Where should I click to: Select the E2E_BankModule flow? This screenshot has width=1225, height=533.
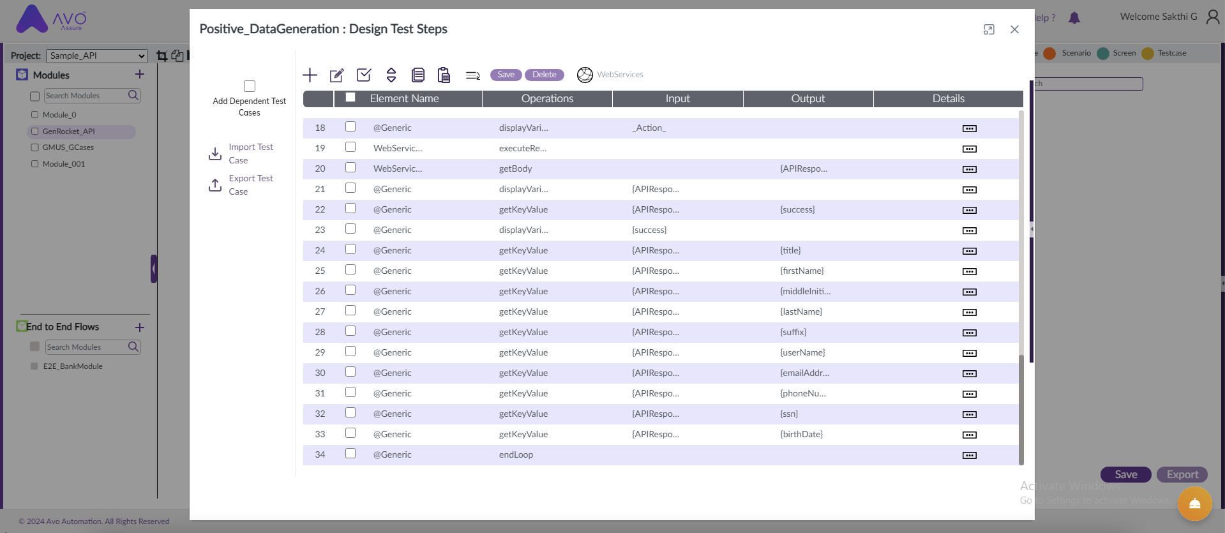(73, 366)
